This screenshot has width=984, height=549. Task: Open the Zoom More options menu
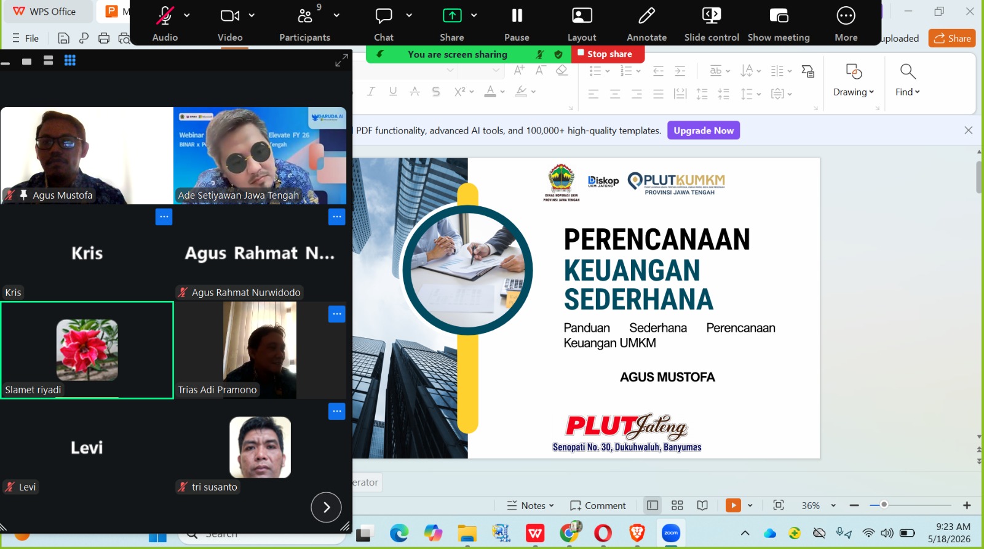coord(846,23)
